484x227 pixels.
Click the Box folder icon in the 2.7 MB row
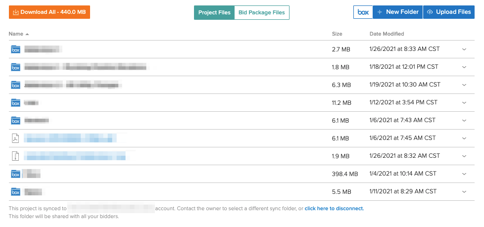pos(15,49)
